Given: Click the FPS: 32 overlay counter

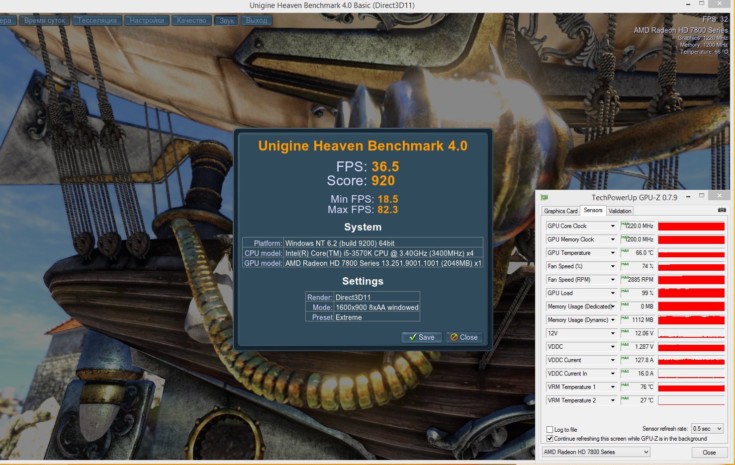Looking at the screenshot, I should pos(715,19).
